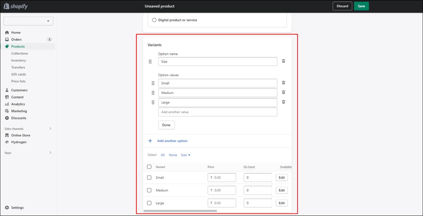Click the Settings gear icon
This screenshot has width=423, height=216.
[7, 208]
